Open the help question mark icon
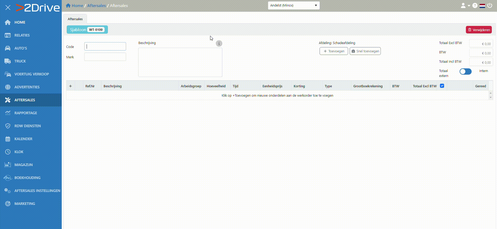This screenshot has width=497, height=229. coord(475,5)
